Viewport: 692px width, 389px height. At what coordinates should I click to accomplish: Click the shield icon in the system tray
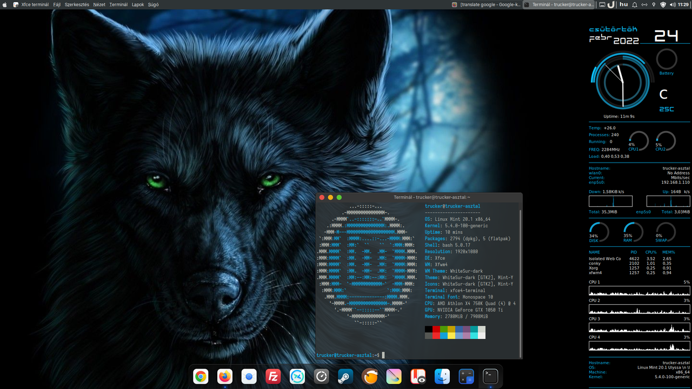(x=663, y=4)
